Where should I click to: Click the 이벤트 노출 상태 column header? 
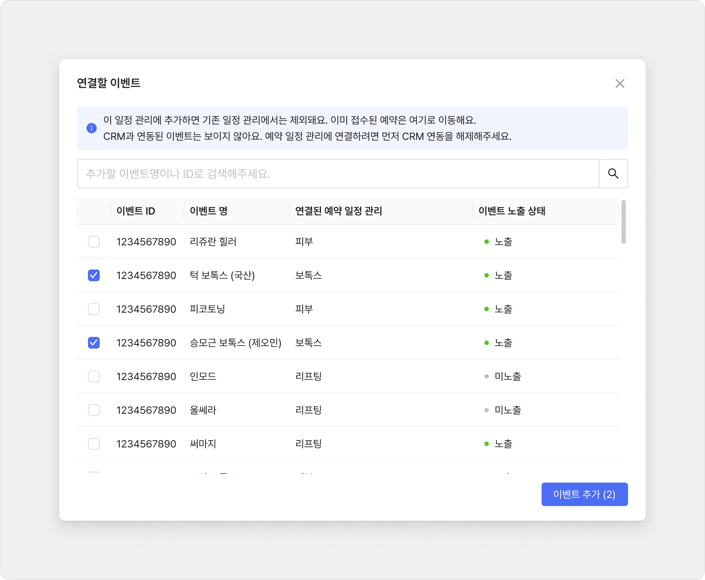512,211
